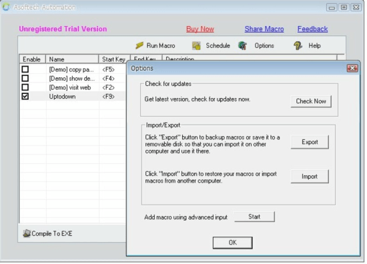Close the Options dialog
367x264 pixels.
[352, 68]
